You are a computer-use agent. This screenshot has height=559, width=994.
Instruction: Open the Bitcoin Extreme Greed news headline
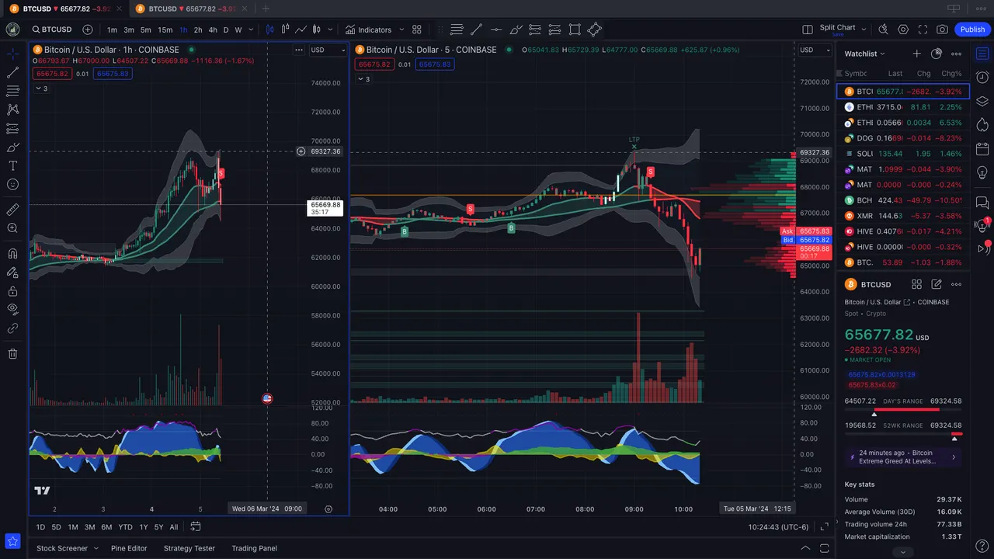click(902, 457)
